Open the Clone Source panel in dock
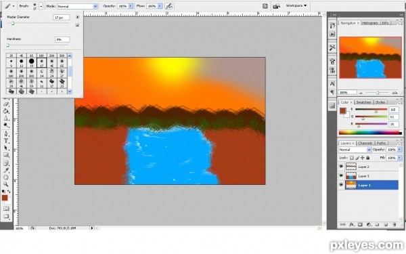The width and height of the screenshot is (406, 254). pyautogui.click(x=332, y=70)
